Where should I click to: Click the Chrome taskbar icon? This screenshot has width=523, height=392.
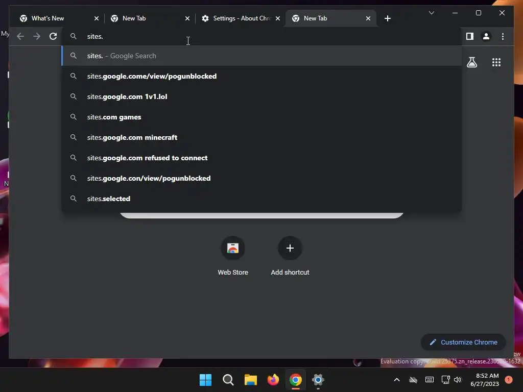[296, 380]
